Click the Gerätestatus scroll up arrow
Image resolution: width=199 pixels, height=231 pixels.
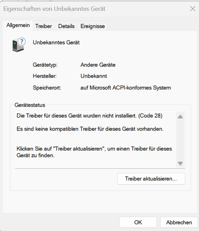point(180,117)
